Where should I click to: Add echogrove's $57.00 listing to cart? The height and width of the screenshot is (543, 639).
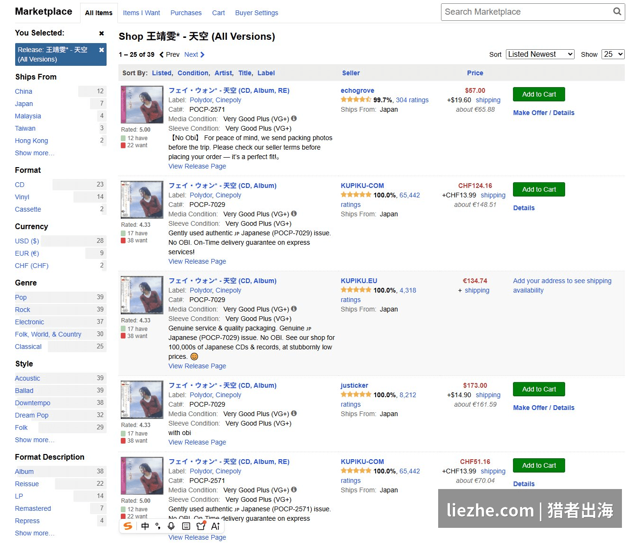pos(539,94)
